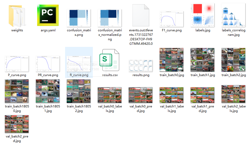Click the 'train_batch18052.jpg' file name

(79, 108)
